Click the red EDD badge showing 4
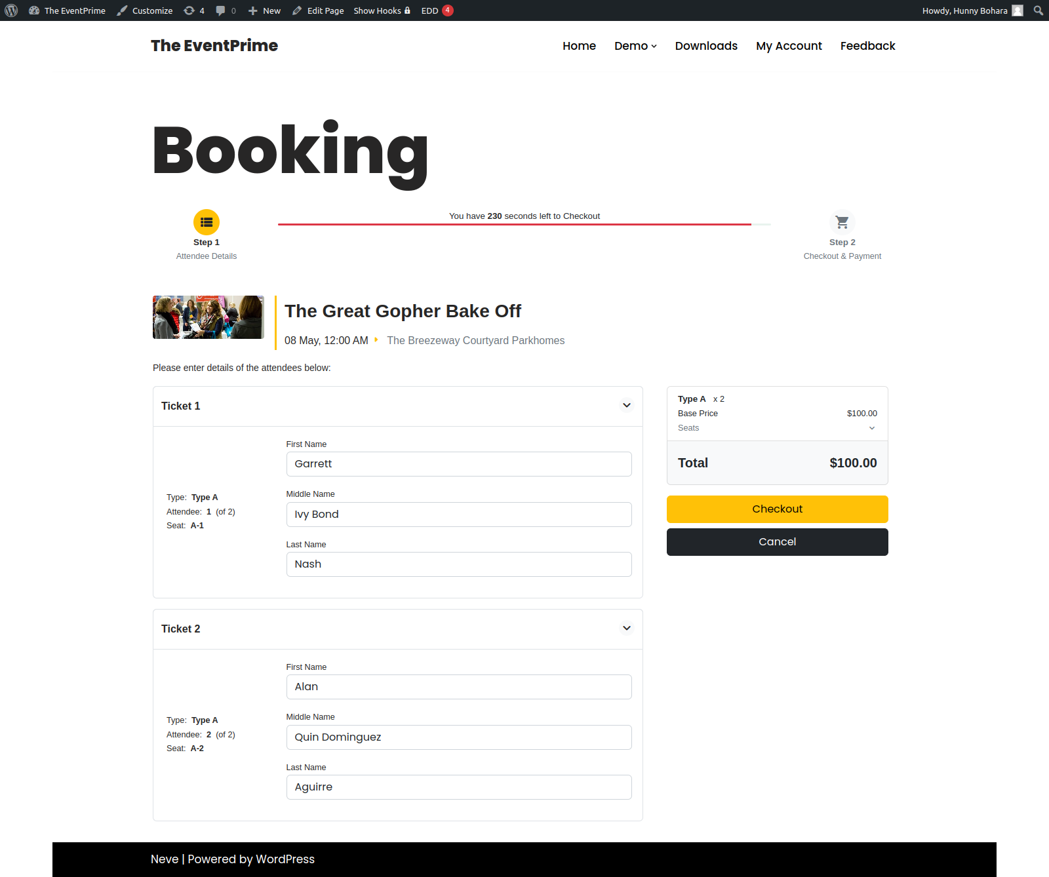Viewport: 1049px width, 877px height. tap(448, 10)
